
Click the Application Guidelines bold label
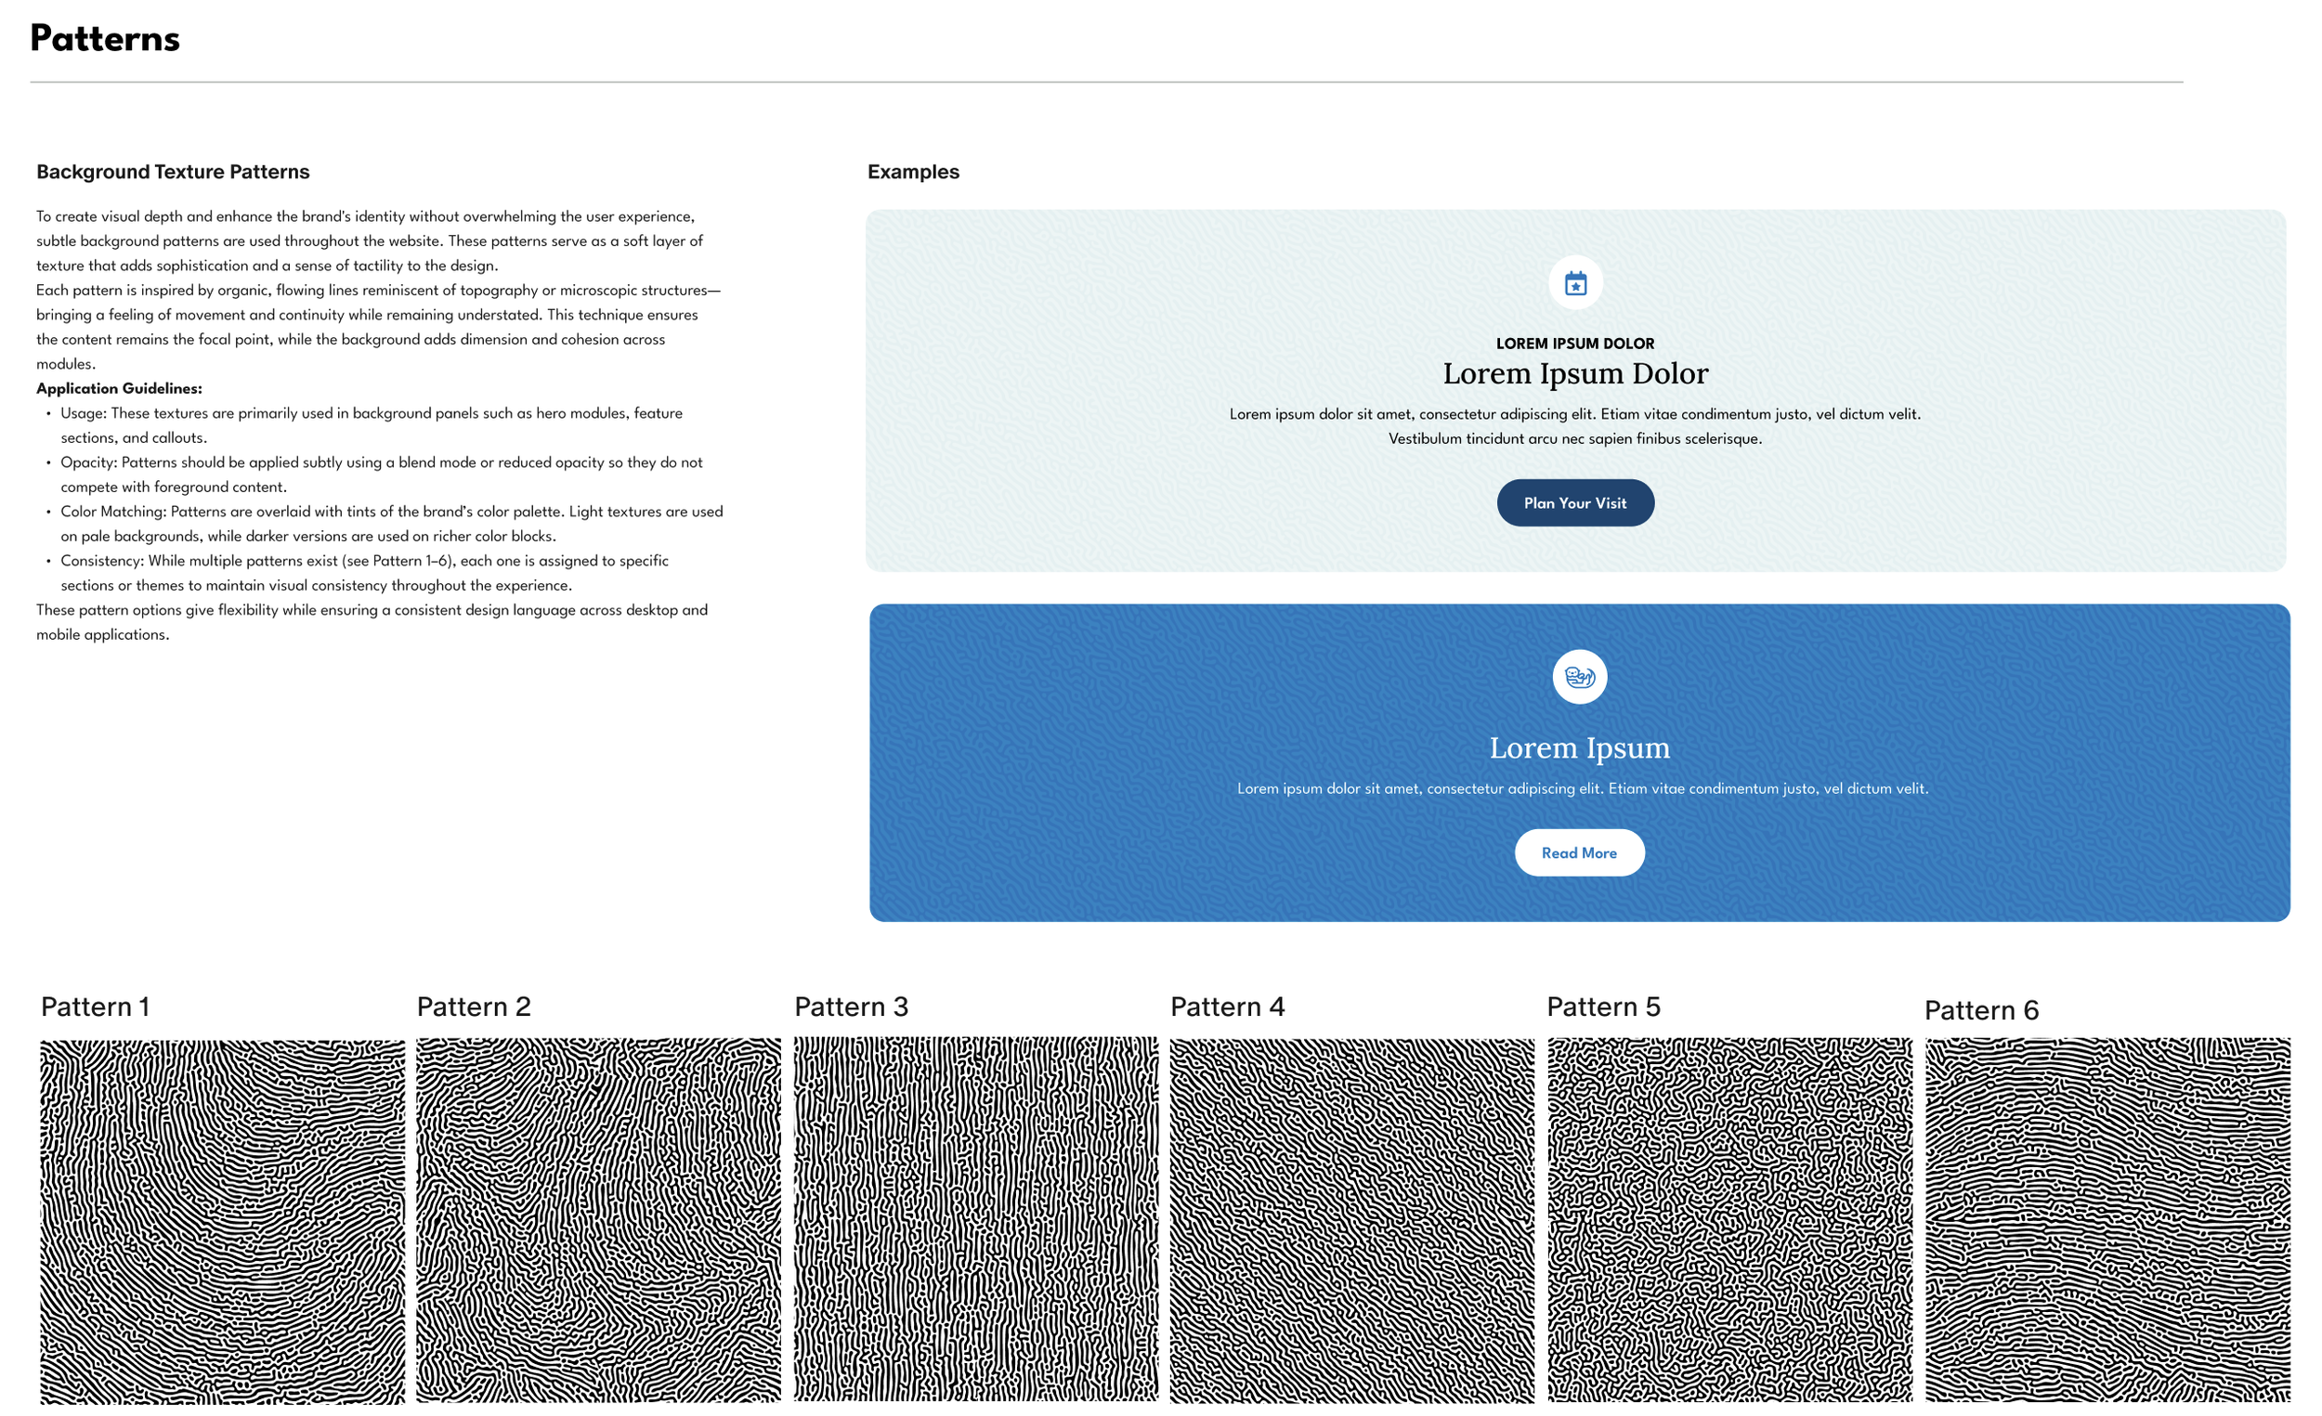tap(119, 388)
